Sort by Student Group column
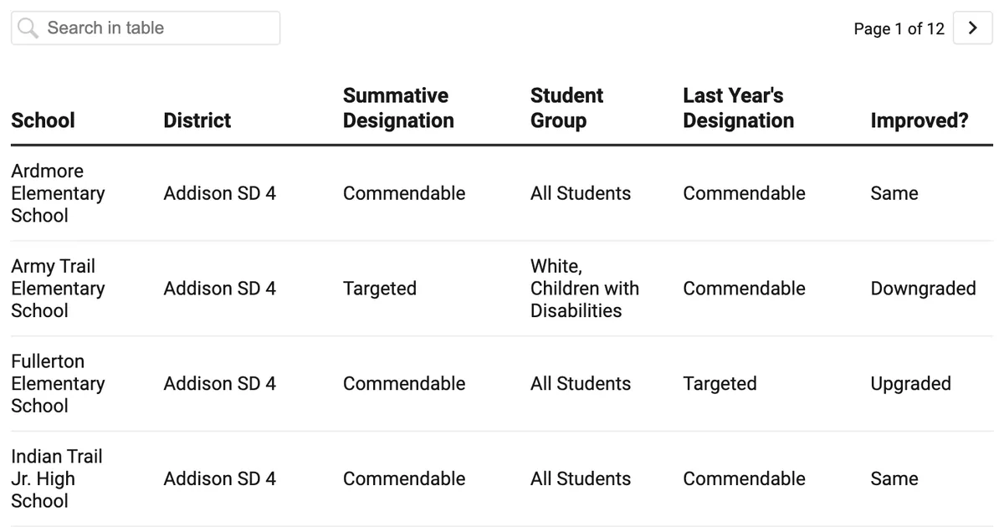Image resolution: width=1004 pixels, height=527 pixels. [x=566, y=108]
